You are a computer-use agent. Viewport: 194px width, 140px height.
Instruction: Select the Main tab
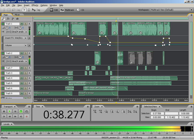pos(5,15)
